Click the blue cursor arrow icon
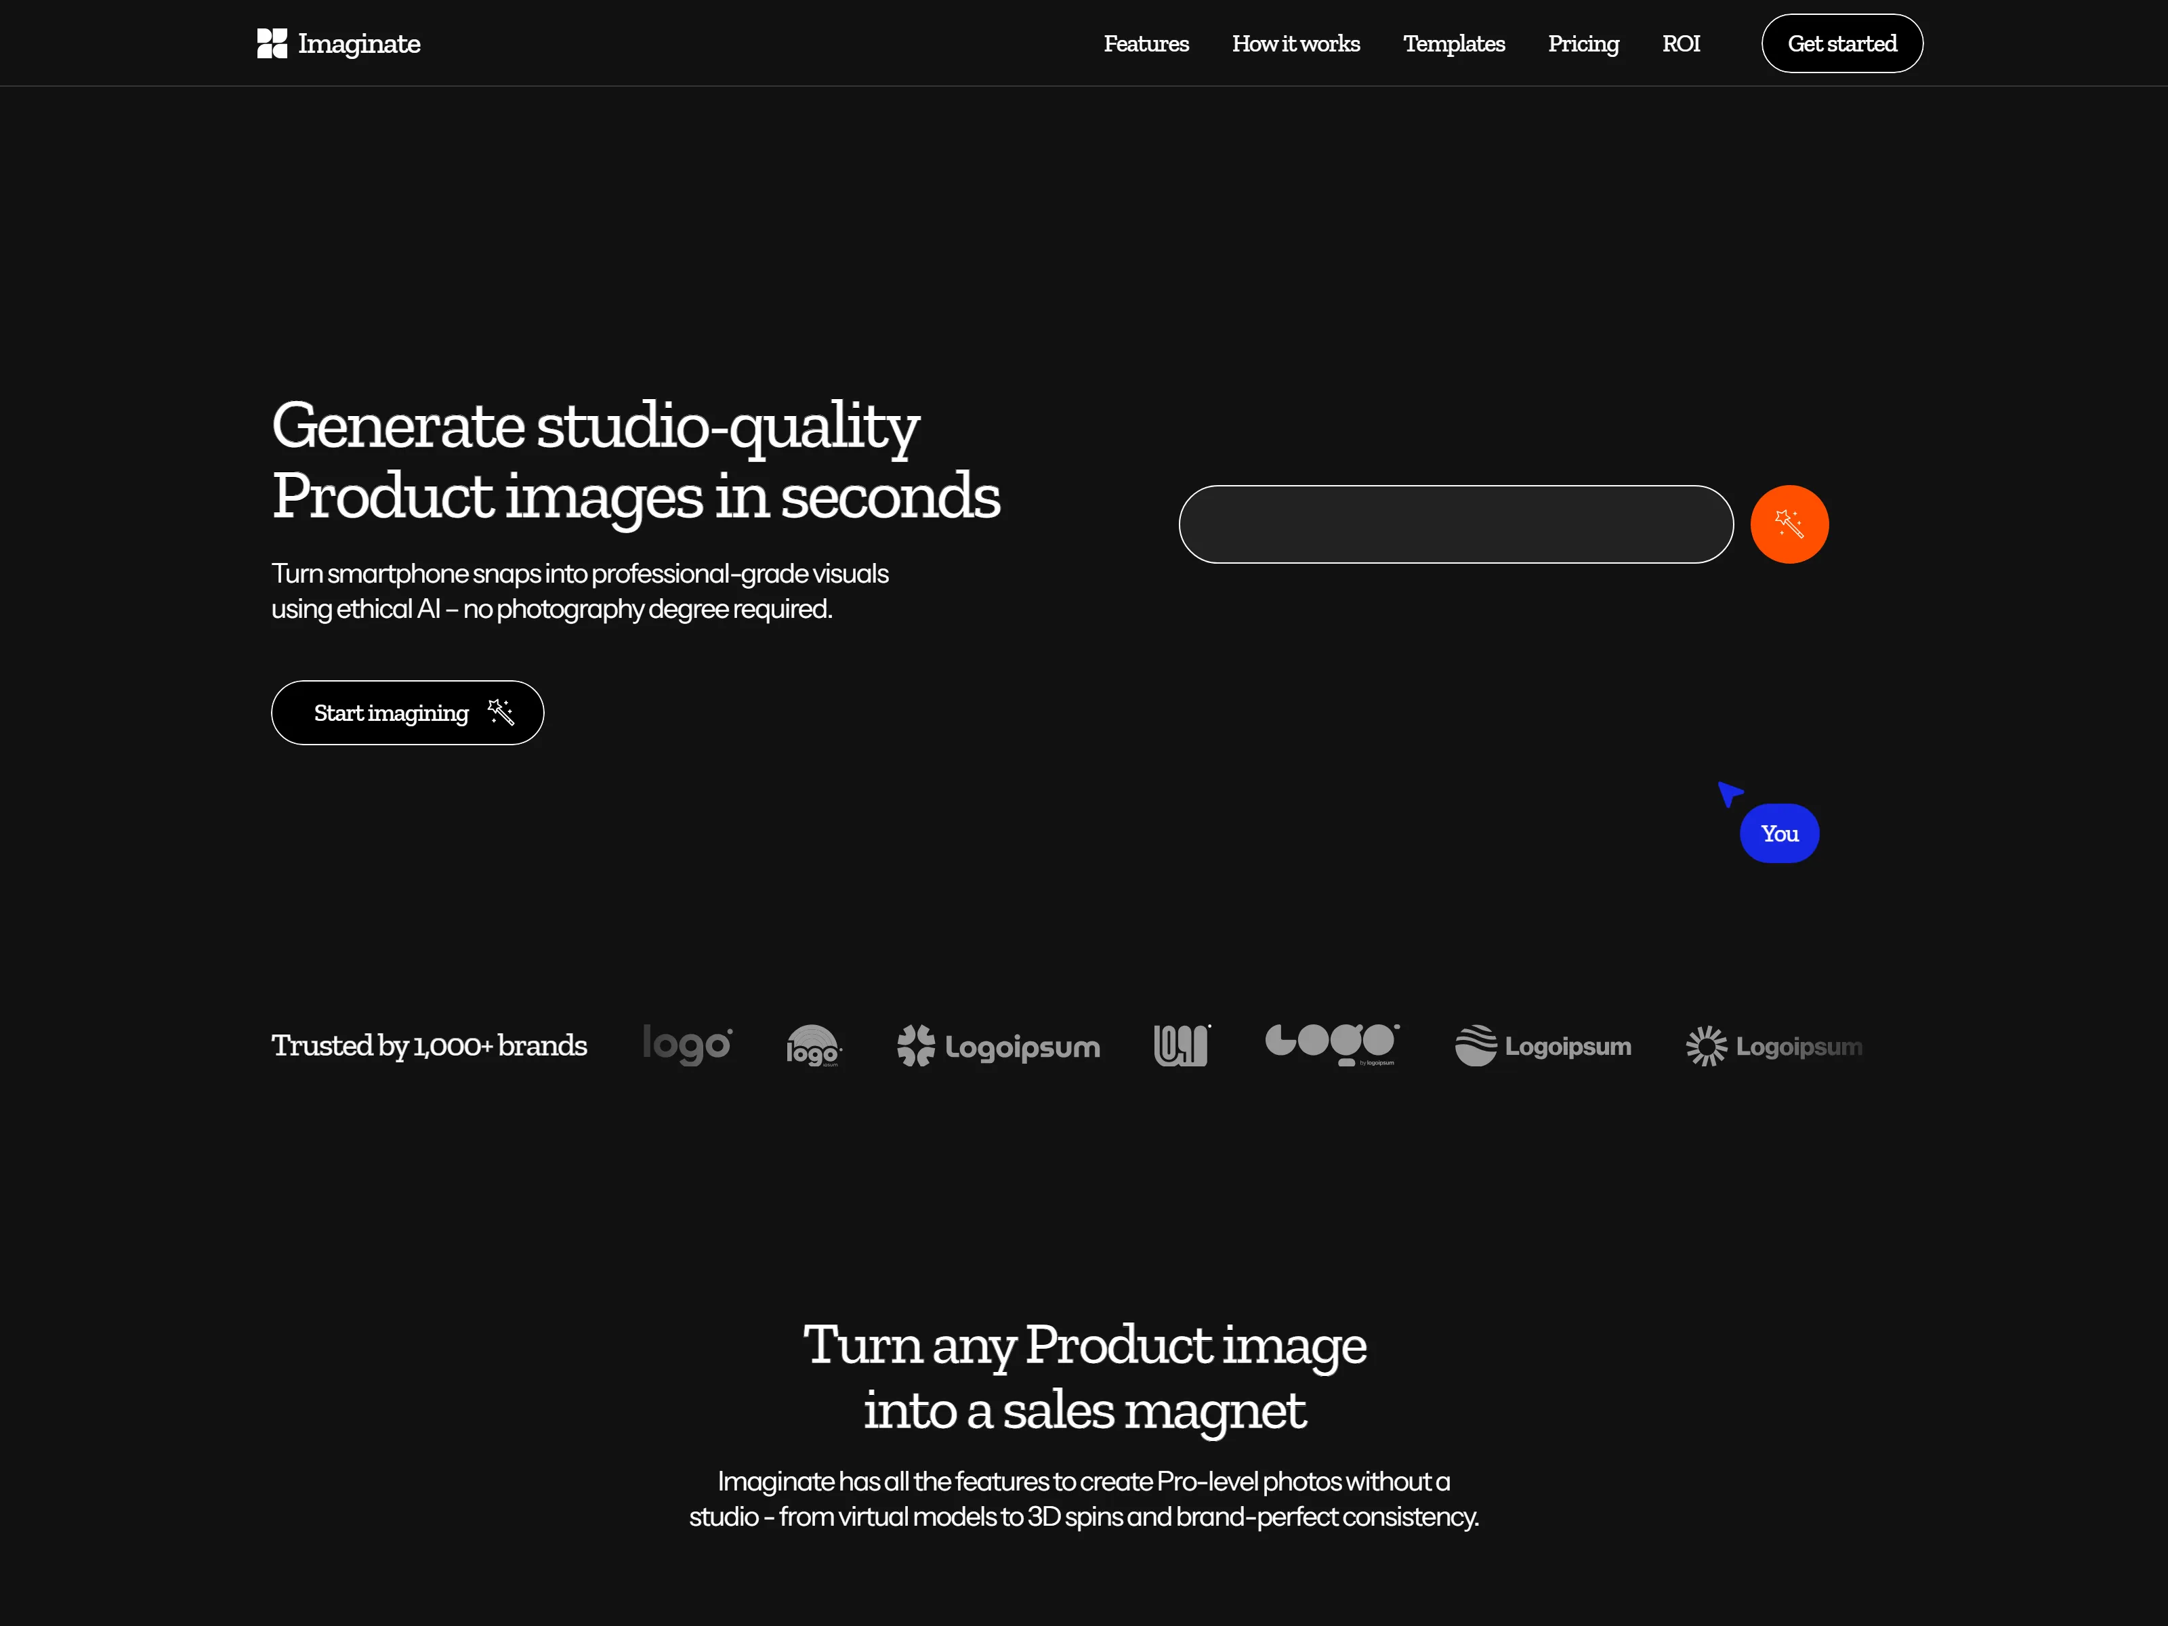Image resolution: width=2168 pixels, height=1626 pixels. pyautogui.click(x=1730, y=793)
